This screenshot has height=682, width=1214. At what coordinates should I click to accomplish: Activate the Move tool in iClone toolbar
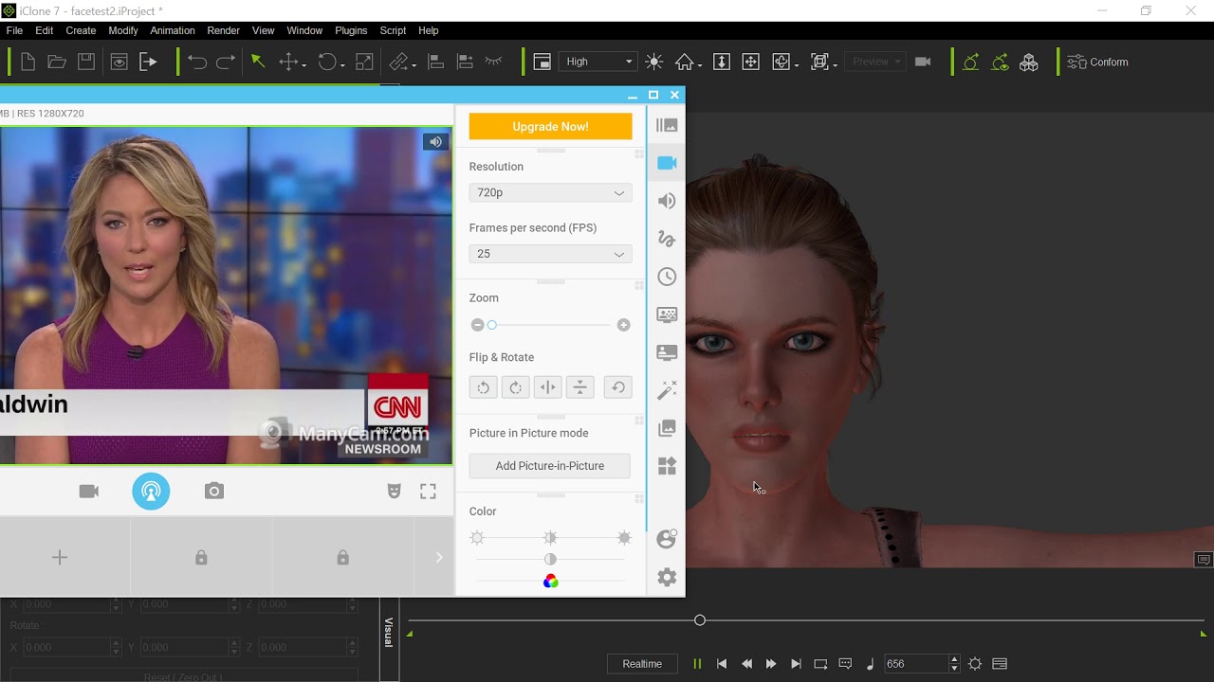point(288,62)
